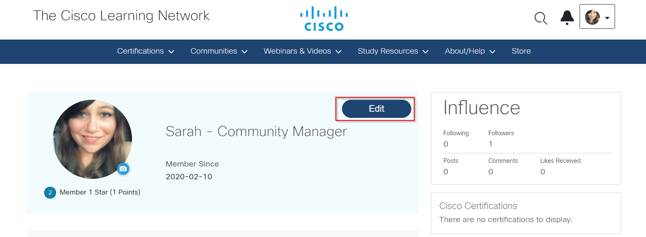
Task: Click the search magnifying glass icon
Action: point(540,18)
